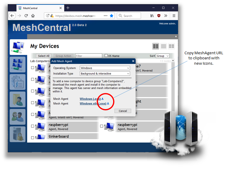Screen dimensions: 226x172
Task: Switch to list device view icon
Action: pos(164,46)
